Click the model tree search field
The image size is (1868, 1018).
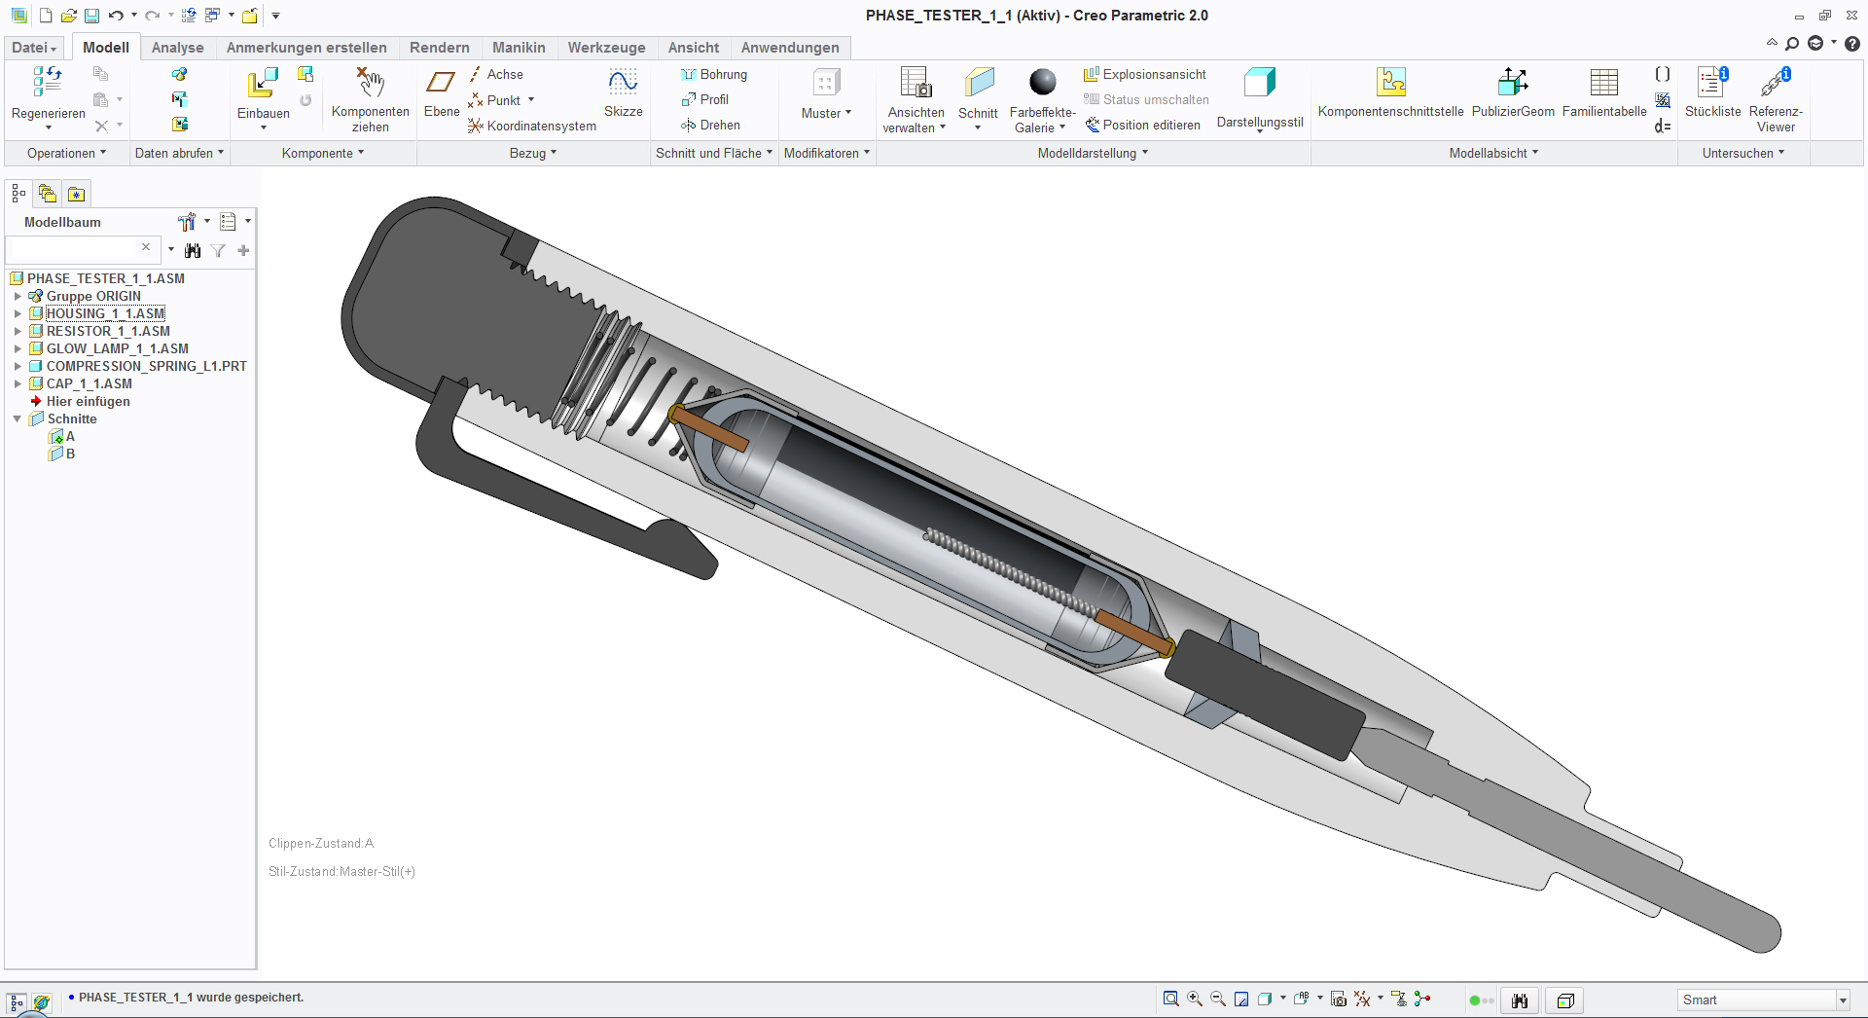click(x=73, y=249)
